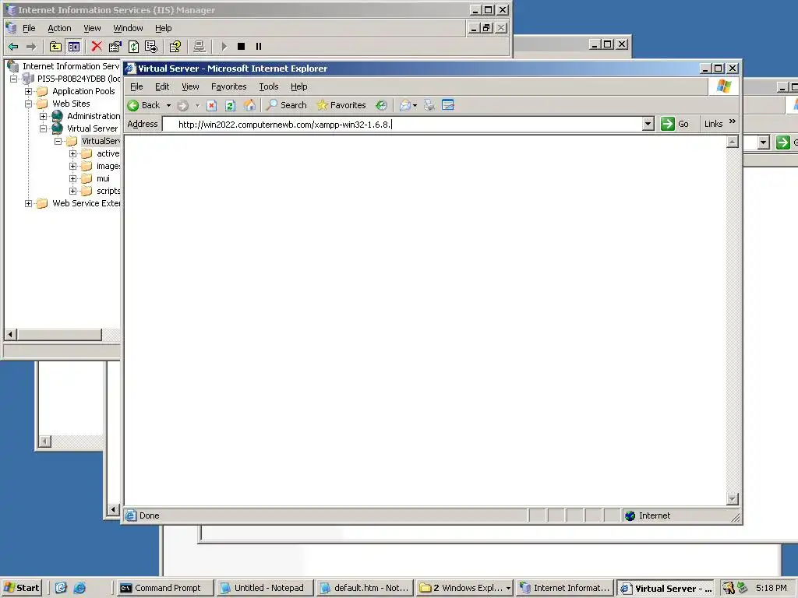Click the red delete X icon in IIS toolbar

click(96, 46)
